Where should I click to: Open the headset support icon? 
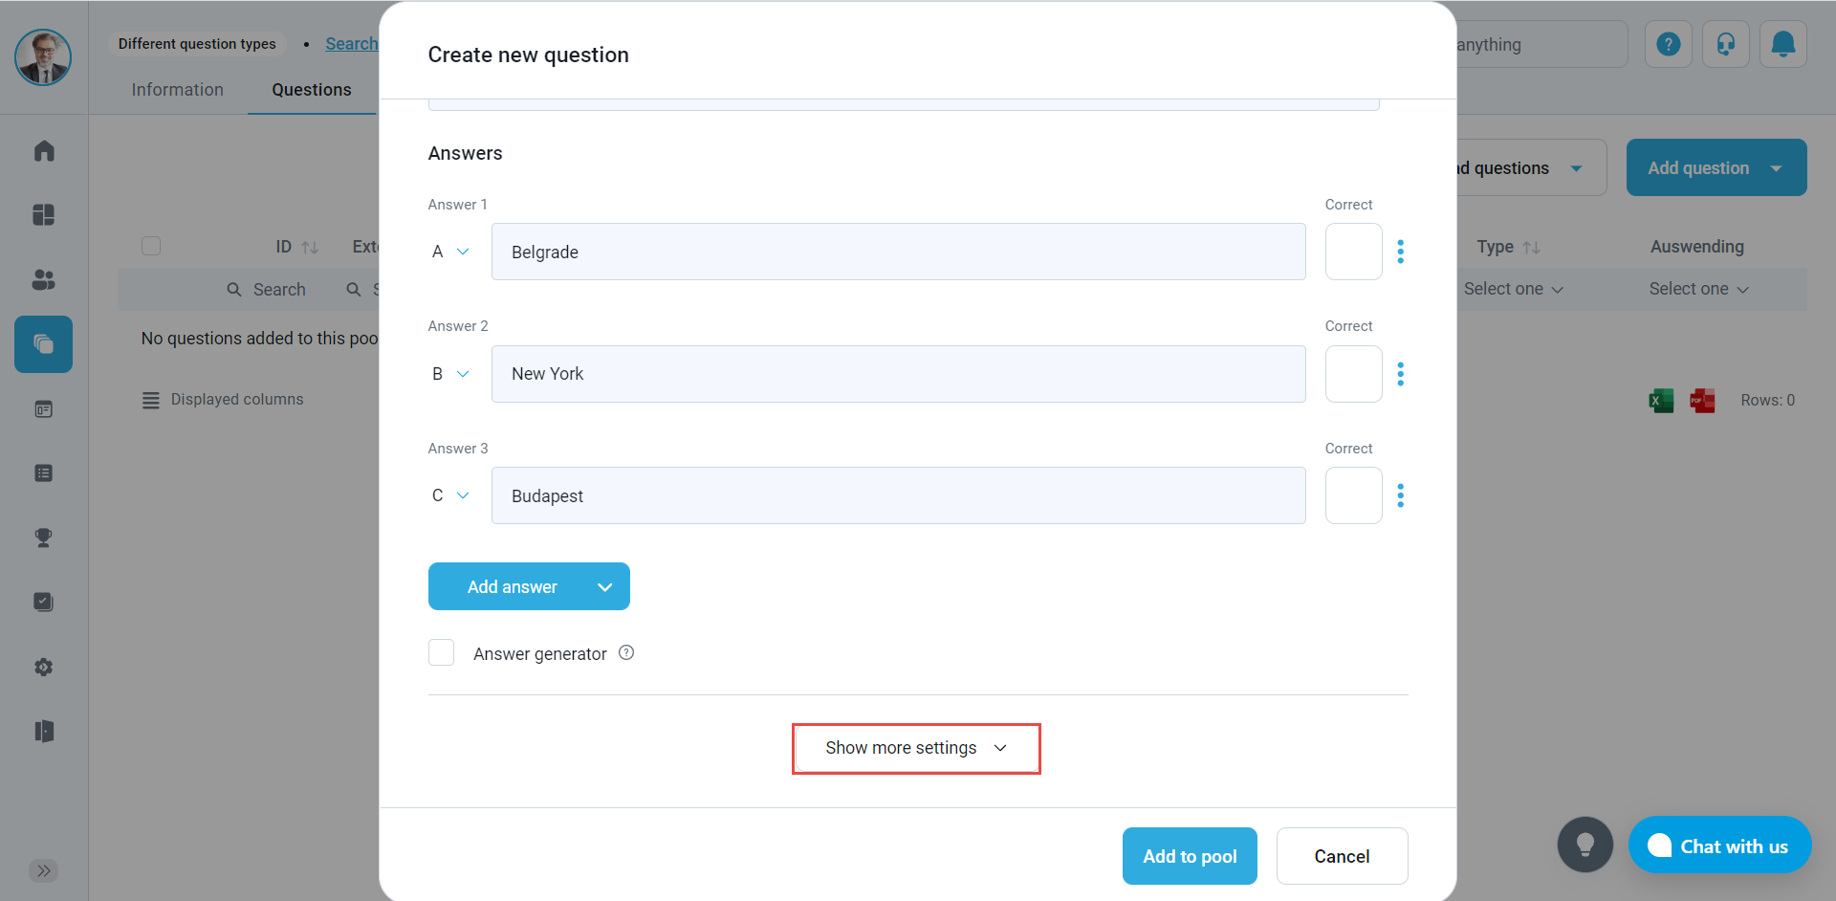pyautogui.click(x=1725, y=44)
